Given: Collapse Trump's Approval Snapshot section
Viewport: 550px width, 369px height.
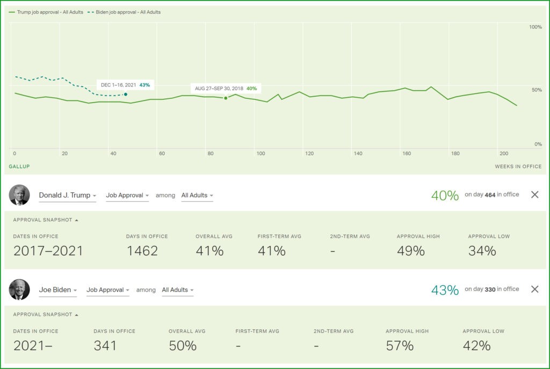Looking at the screenshot, I should coord(45,220).
